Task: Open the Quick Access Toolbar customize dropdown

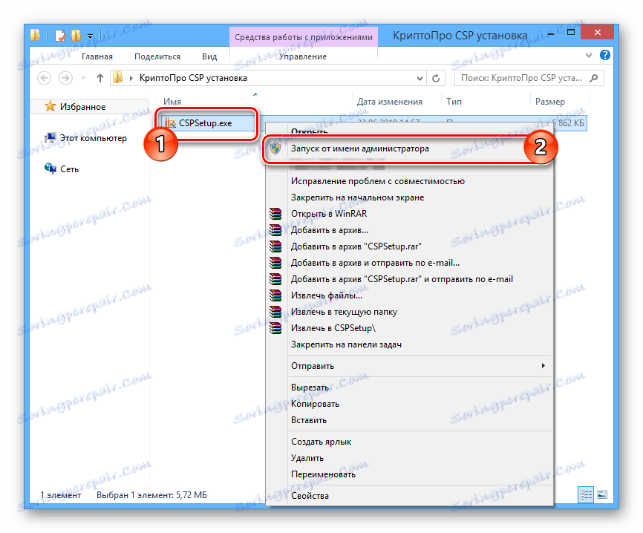Action: pos(91,36)
